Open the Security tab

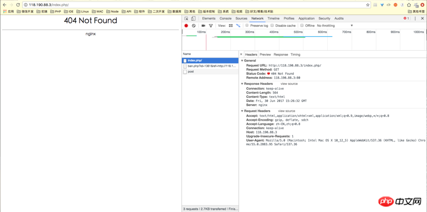coord(325,19)
